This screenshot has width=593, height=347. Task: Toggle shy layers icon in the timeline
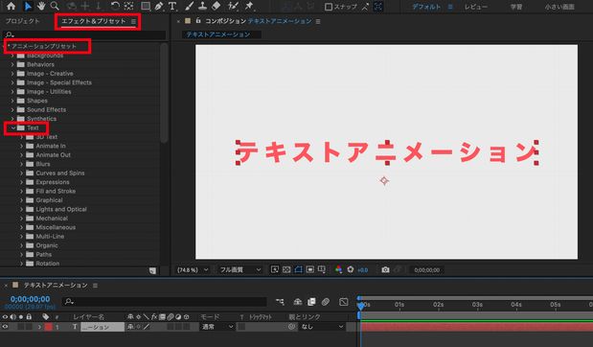pyautogui.click(x=298, y=302)
